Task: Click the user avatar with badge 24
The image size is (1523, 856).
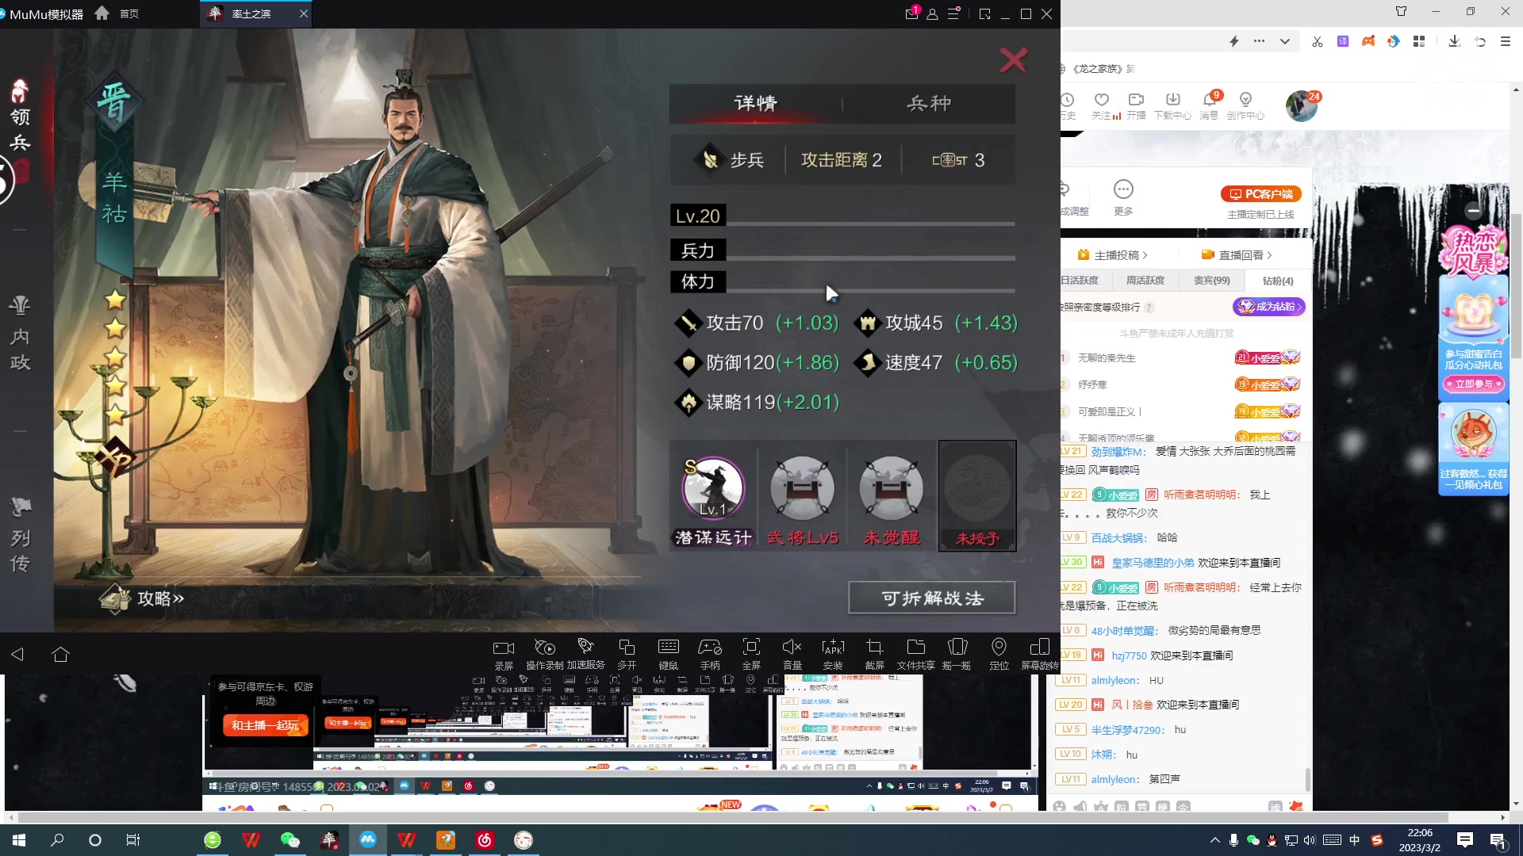Action: click(x=1302, y=105)
